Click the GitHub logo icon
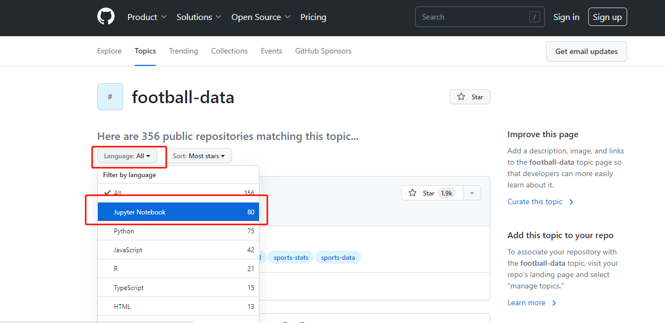Viewport: 665px width, 323px height. [x=106, y=17]
